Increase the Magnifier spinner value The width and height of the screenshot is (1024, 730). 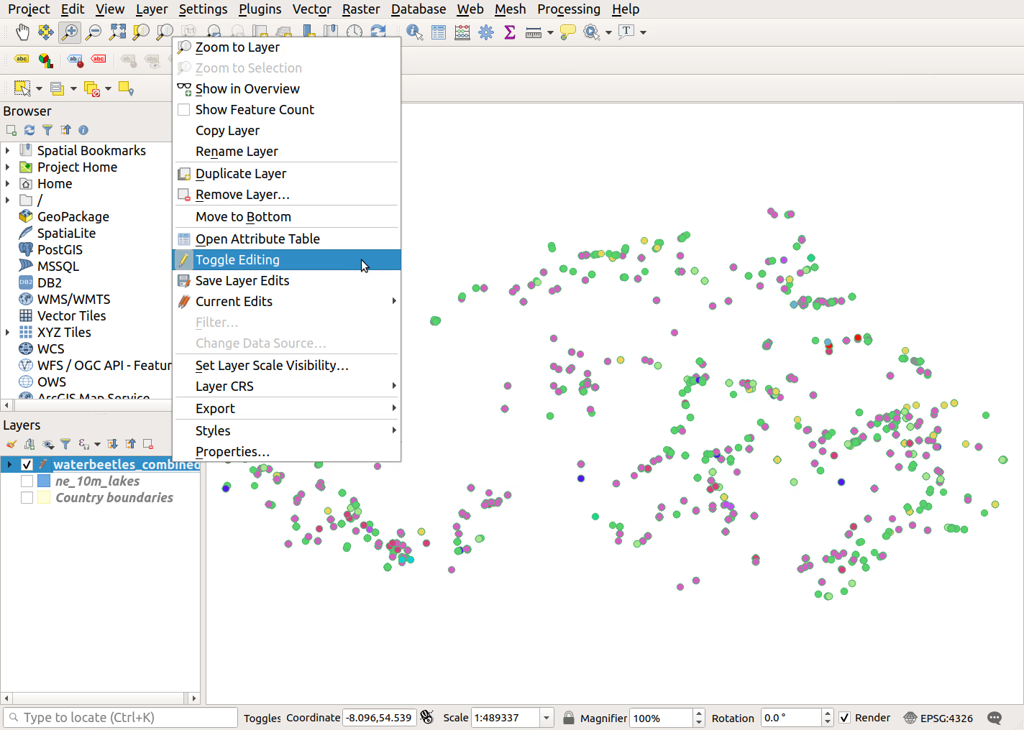[x=699, y=713]
